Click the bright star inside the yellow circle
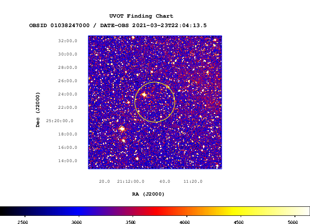Viewport: 310px width, 224px height. 144,95
